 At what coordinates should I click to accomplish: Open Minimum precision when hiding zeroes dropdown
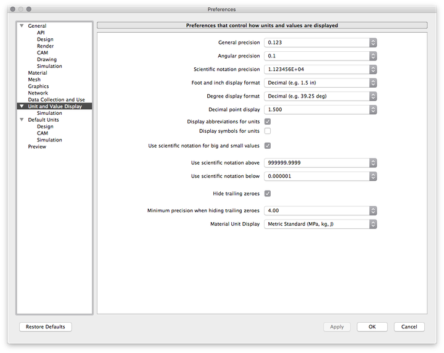[x=320, y=210]
